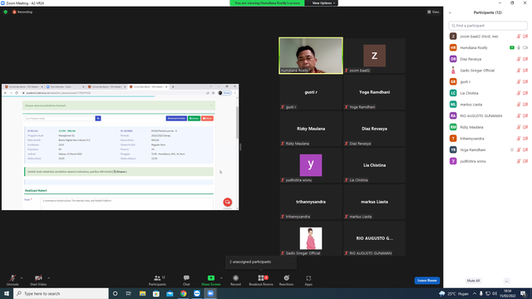Select Yoga Ramdhani in participant list
The height and width of the screenshot is (299, 532).
pos(488,149)
